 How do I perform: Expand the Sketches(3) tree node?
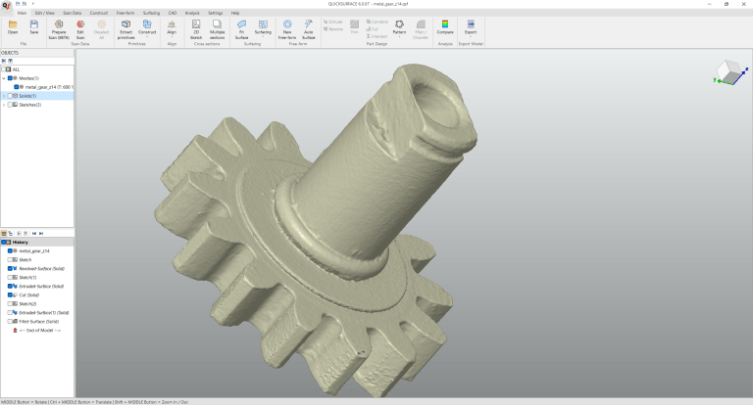tap(4, 105)
